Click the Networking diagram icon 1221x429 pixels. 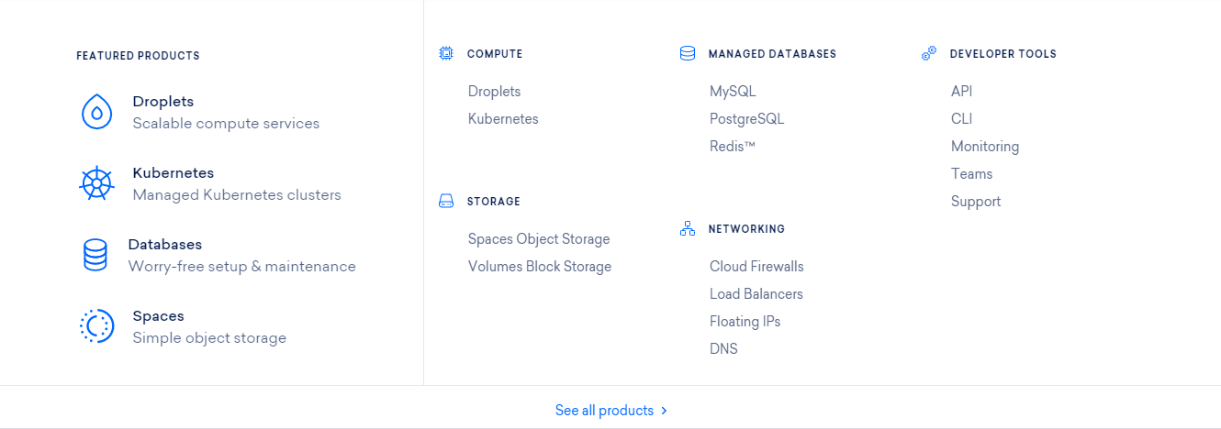point(687,228)
